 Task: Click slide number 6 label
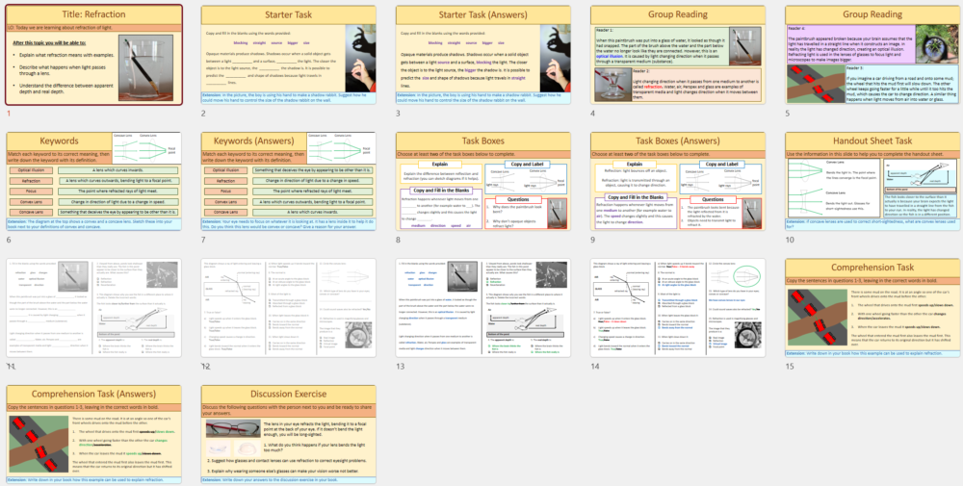pyautogui.click(x=9, y=240)
